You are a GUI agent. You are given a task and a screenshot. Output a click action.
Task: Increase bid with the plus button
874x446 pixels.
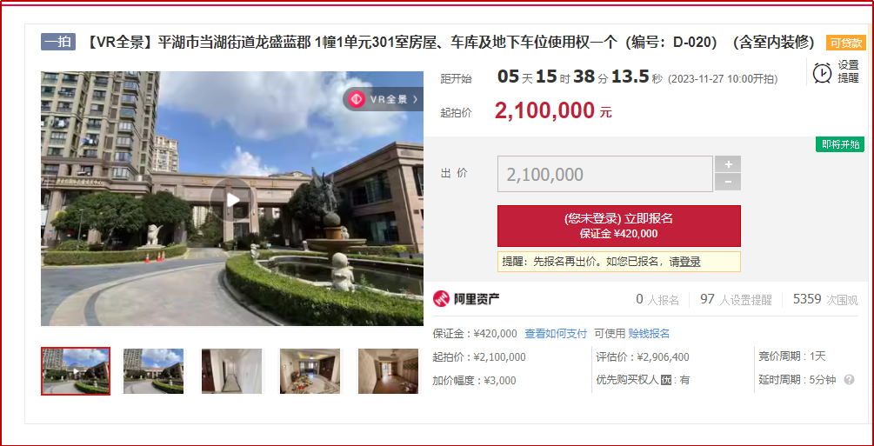[728, 164]
